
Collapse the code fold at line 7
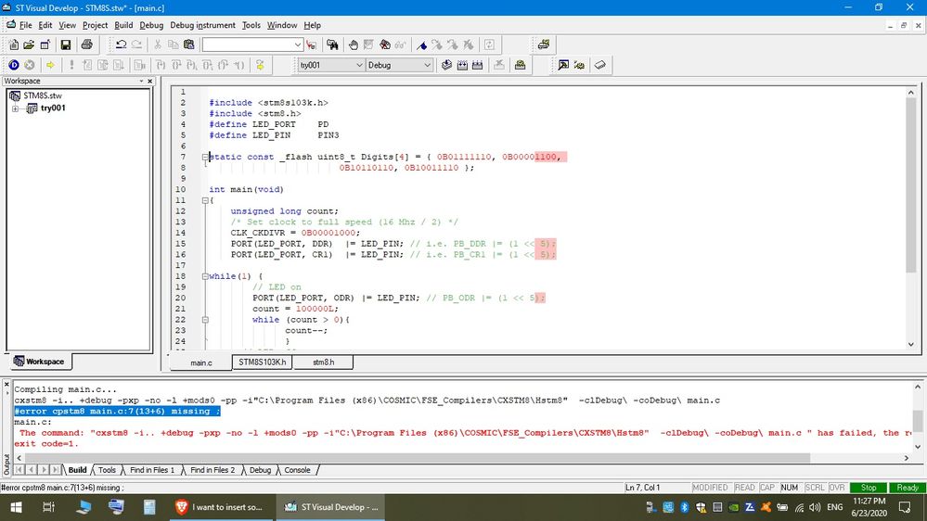click(205, 157)
